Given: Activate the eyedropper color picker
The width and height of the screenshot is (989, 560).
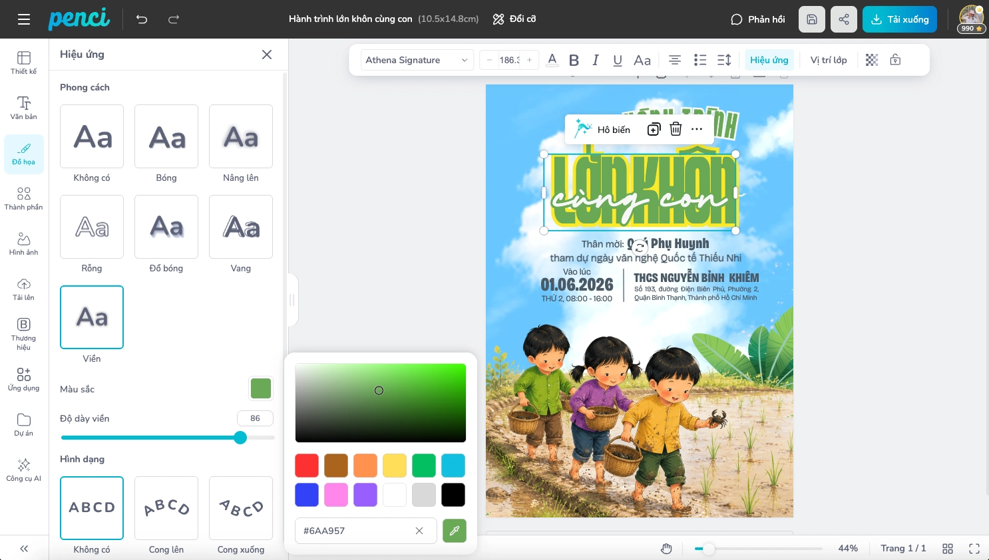Looking at the screenshot, I should click(455, 531).
